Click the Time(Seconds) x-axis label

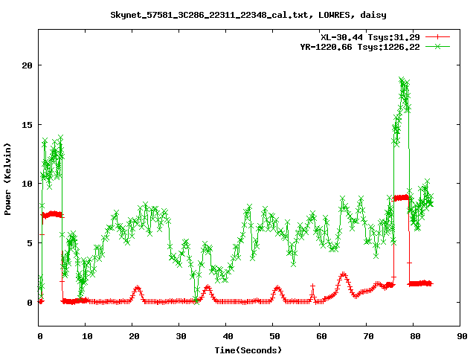248,350
